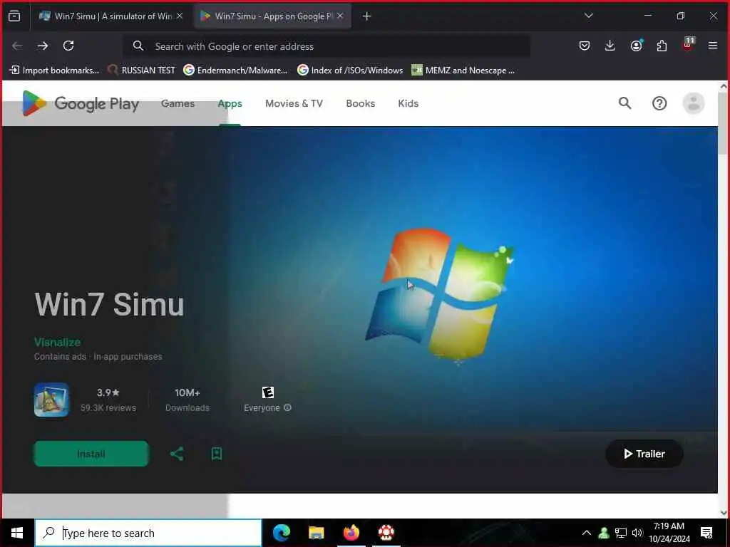Click the Install button
730x547 pixels.
(91, 454)
